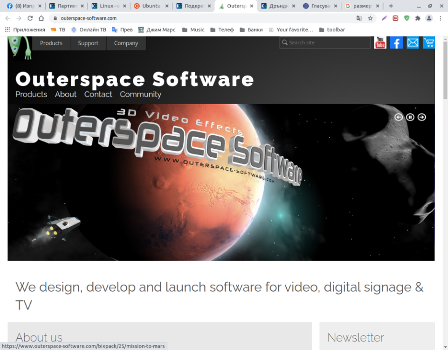Click browser forward arrow
448x350 pixels.
(x=19, y=18)
